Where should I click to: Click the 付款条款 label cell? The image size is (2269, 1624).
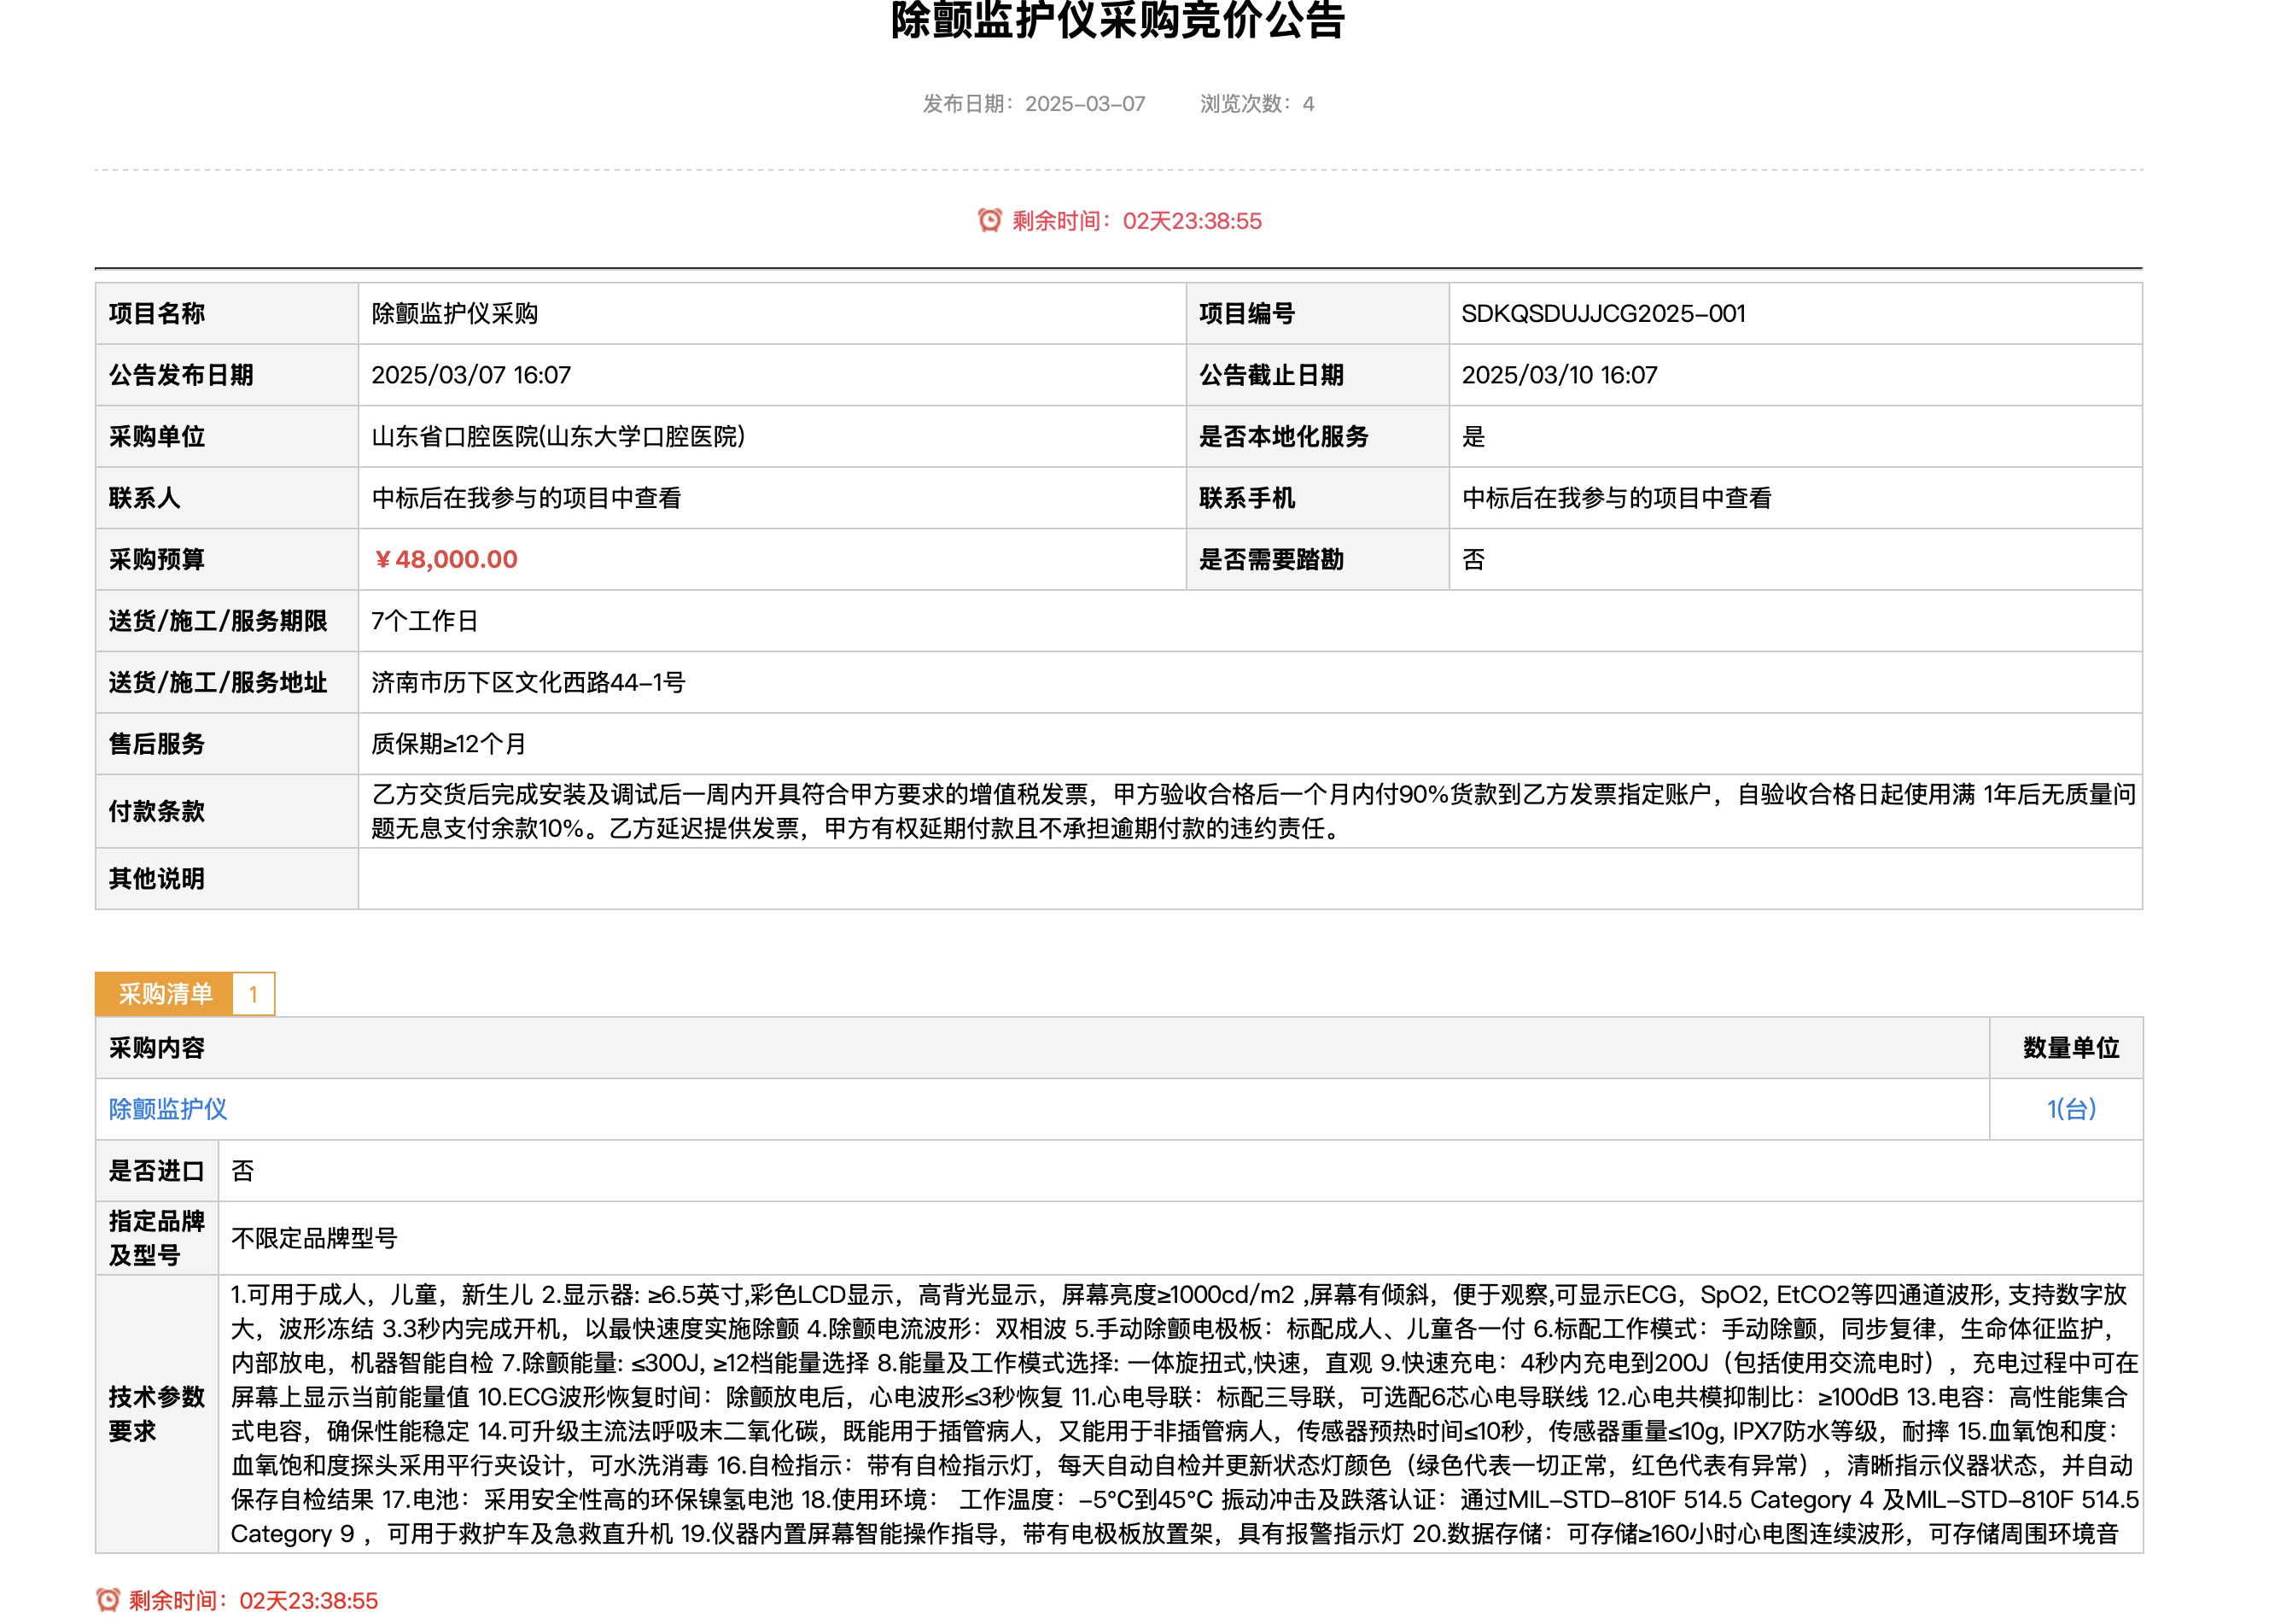point(227,811)
